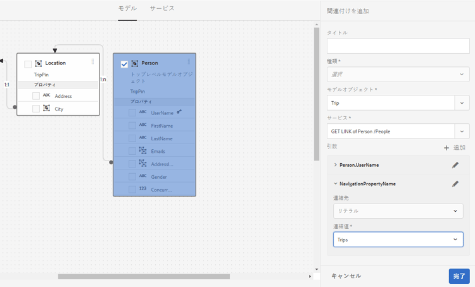
Task: Click the タイトル title input field
Action: pyautogui.click(x=398, y=46)
